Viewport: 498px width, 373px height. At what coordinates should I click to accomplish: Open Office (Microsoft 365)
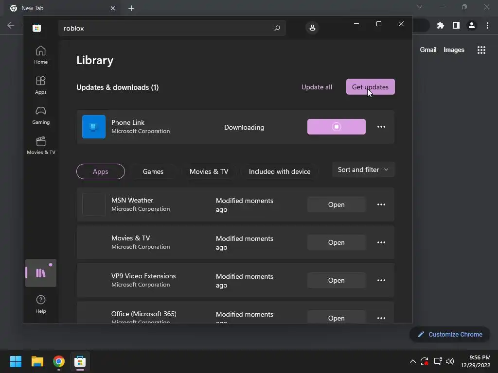pos(337,318)
